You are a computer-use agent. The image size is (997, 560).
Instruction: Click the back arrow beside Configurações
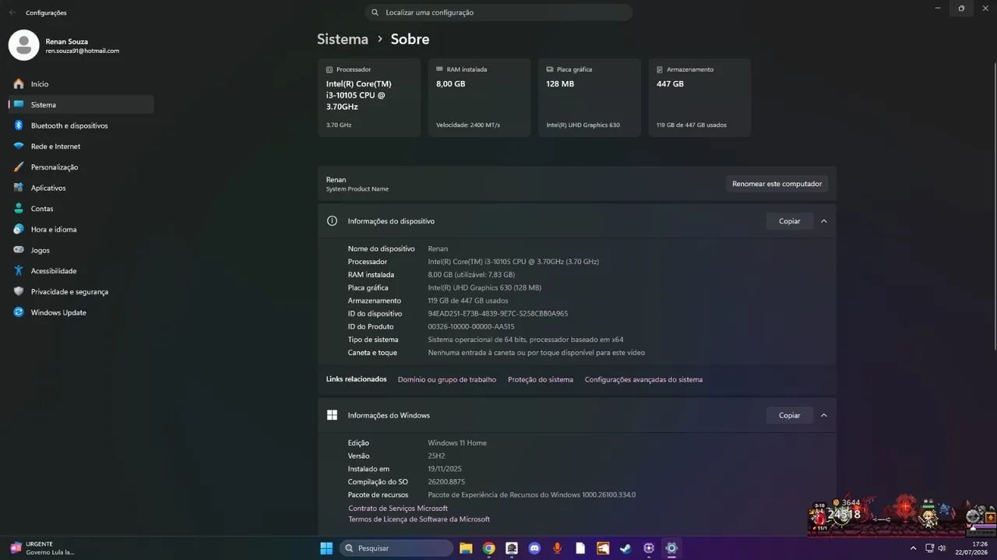12,12
